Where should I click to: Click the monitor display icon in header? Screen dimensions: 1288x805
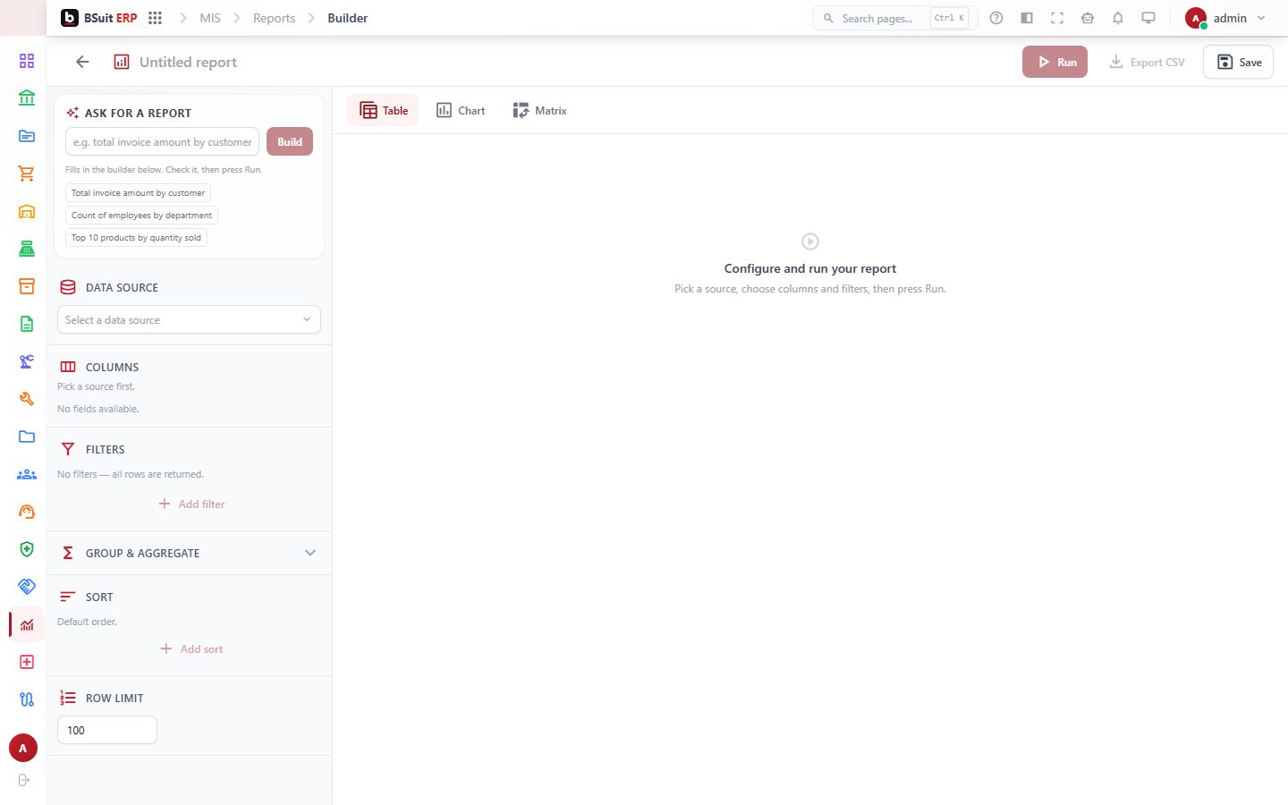coord(1148,18)
